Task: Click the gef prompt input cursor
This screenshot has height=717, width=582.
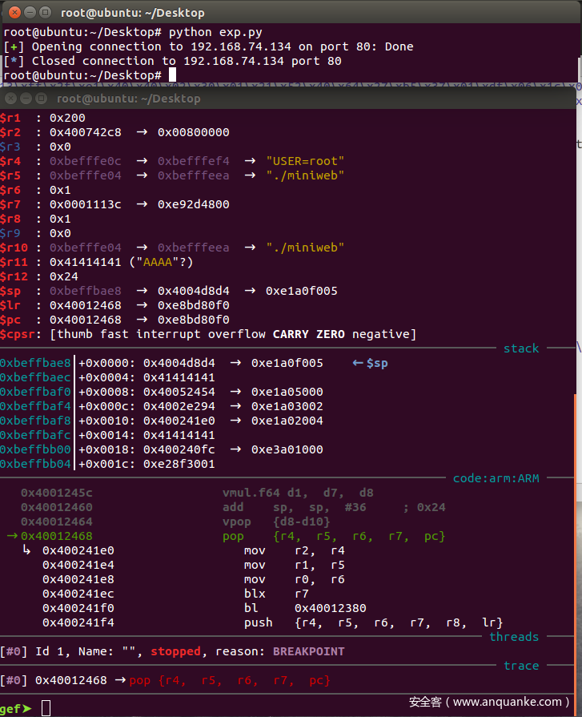Action: [46, 708]
